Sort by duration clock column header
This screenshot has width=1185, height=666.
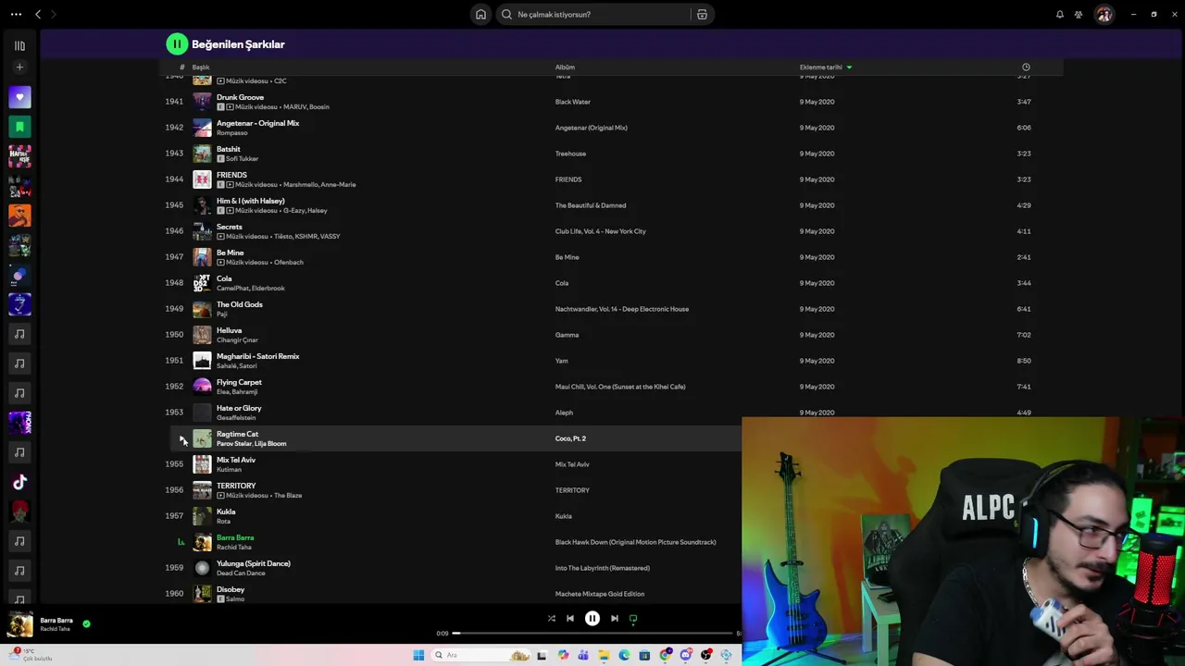pos(1026,68)
